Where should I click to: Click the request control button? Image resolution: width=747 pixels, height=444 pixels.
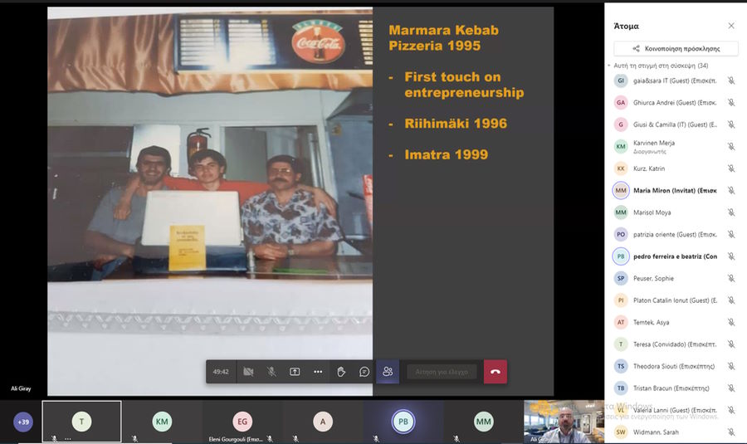point(442,372)
